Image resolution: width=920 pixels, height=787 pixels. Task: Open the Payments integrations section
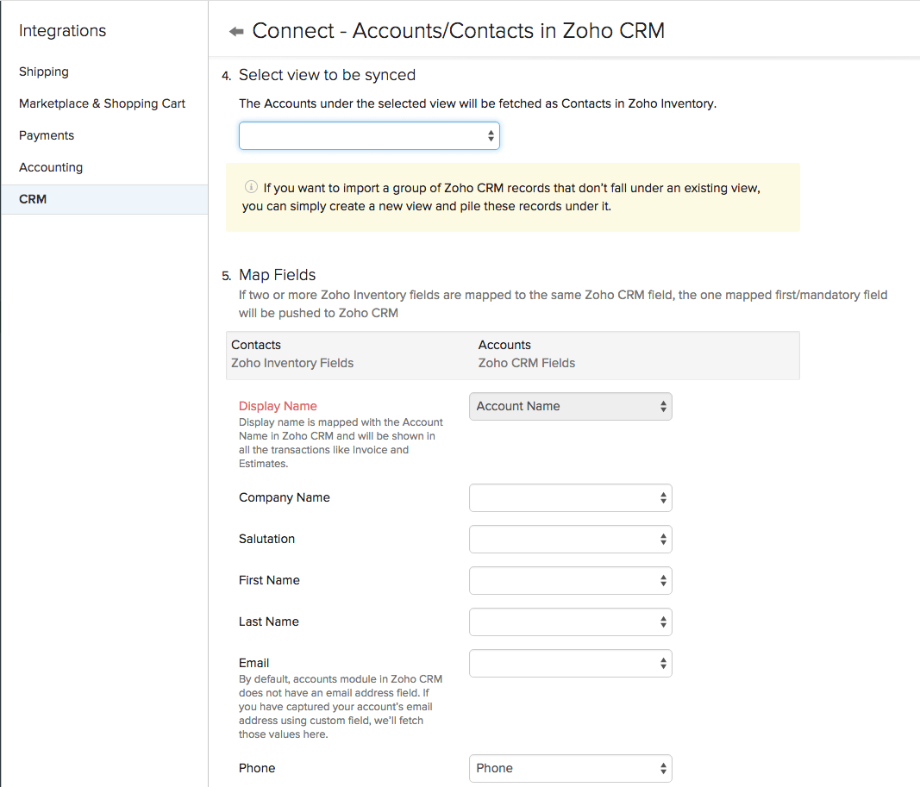pos(46,135)
